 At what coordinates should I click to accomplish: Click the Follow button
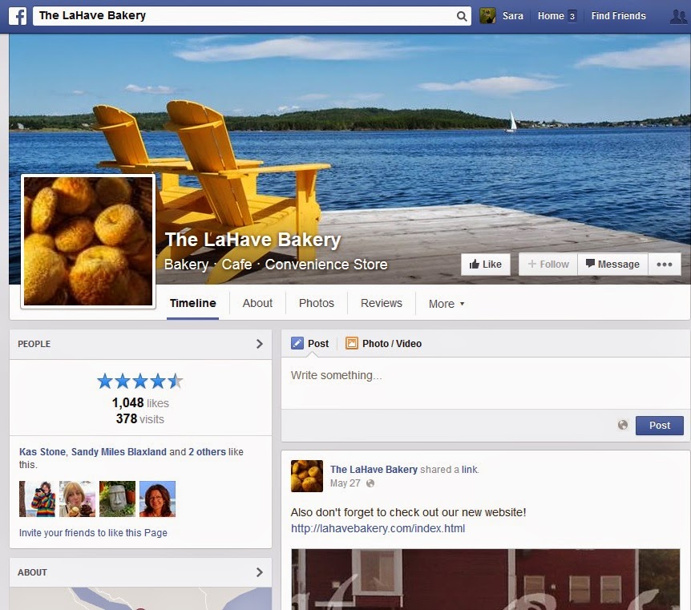point(548,265)
